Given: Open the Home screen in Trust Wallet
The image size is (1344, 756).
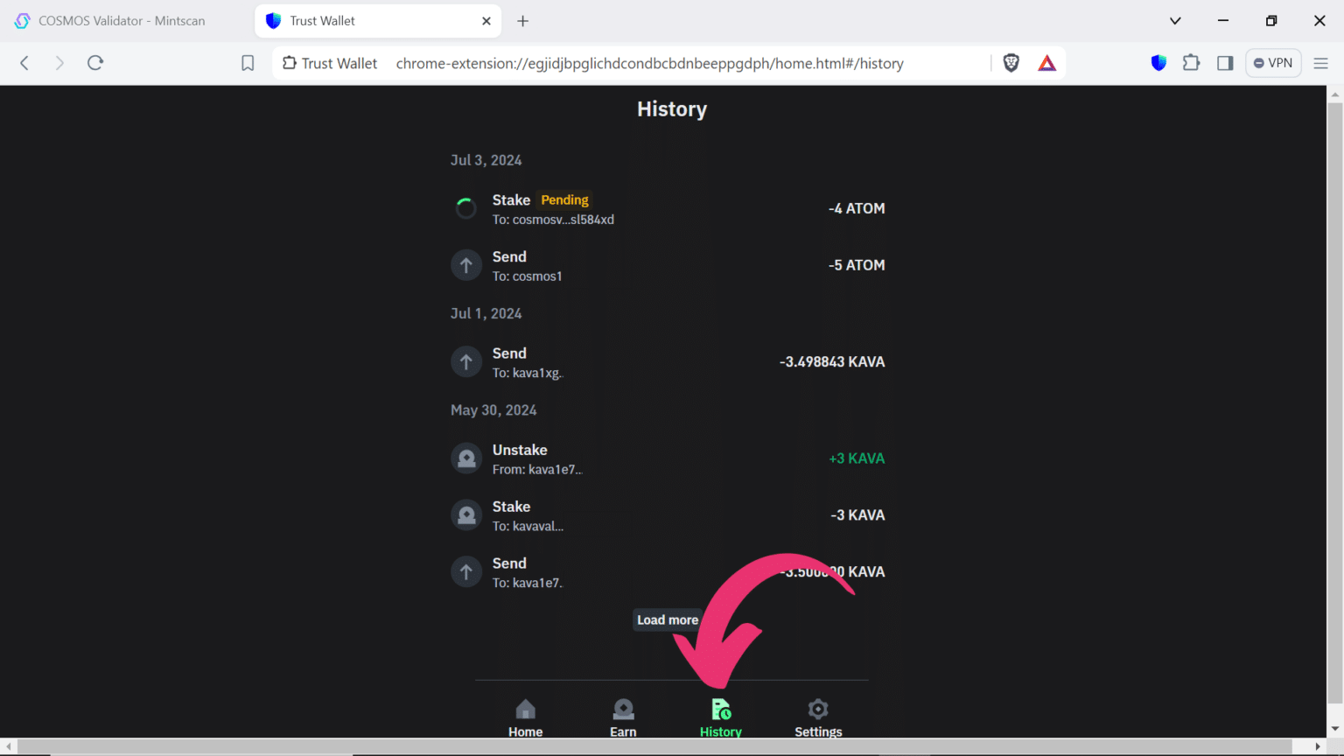Looking at the screenshot, I should [525, 716].
